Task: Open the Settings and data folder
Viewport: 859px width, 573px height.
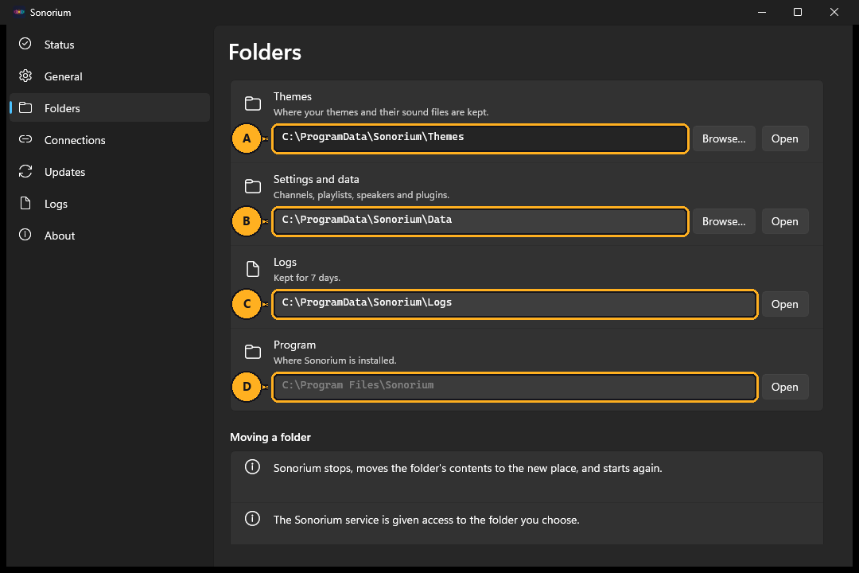Action: click(x=784, y=221)
